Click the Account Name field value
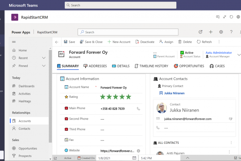Image resolution: width=241 pixels, height=161 pixels. [x=114, y=87]
